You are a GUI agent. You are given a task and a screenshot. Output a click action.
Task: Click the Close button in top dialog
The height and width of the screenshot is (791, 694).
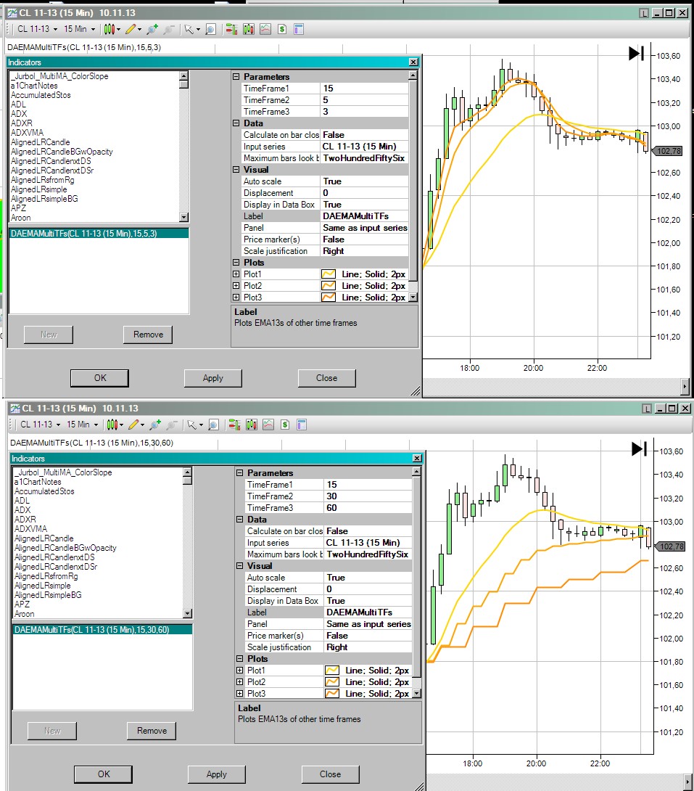click(x=326, y=378)
